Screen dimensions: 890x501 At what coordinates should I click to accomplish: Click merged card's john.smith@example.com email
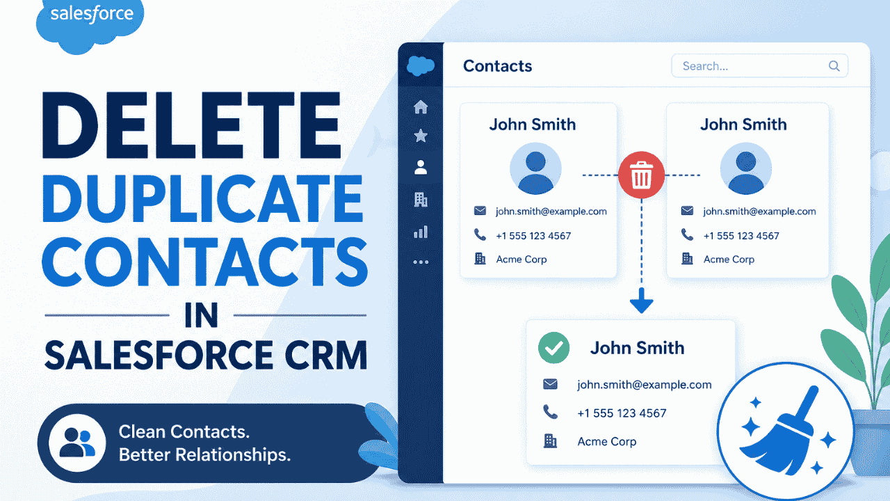pyautogui.click(x=645, y=385)
